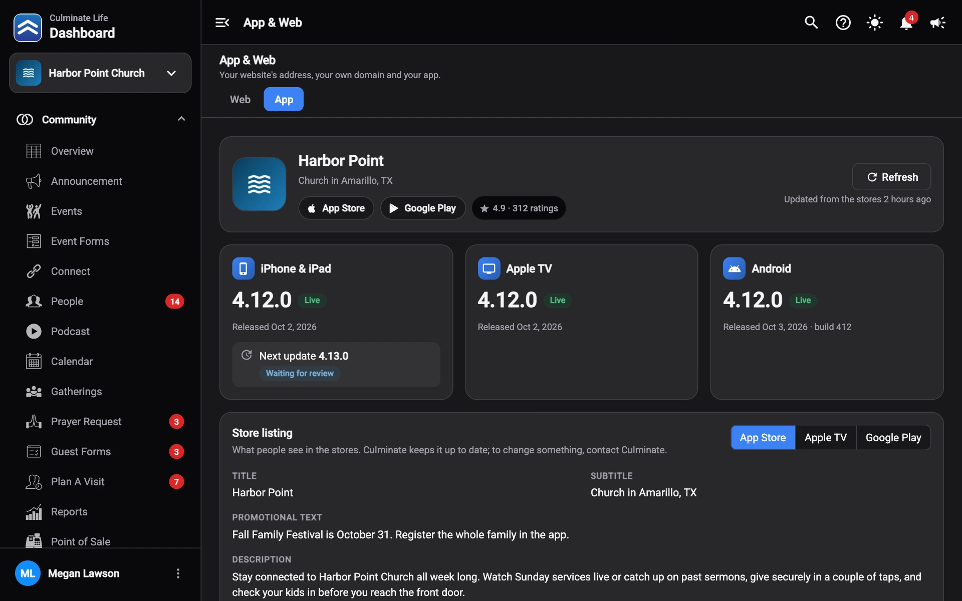Click the Announcement megaphone icon in sidebar
This screenshot has height=601, width=962.
click(34, 181)
